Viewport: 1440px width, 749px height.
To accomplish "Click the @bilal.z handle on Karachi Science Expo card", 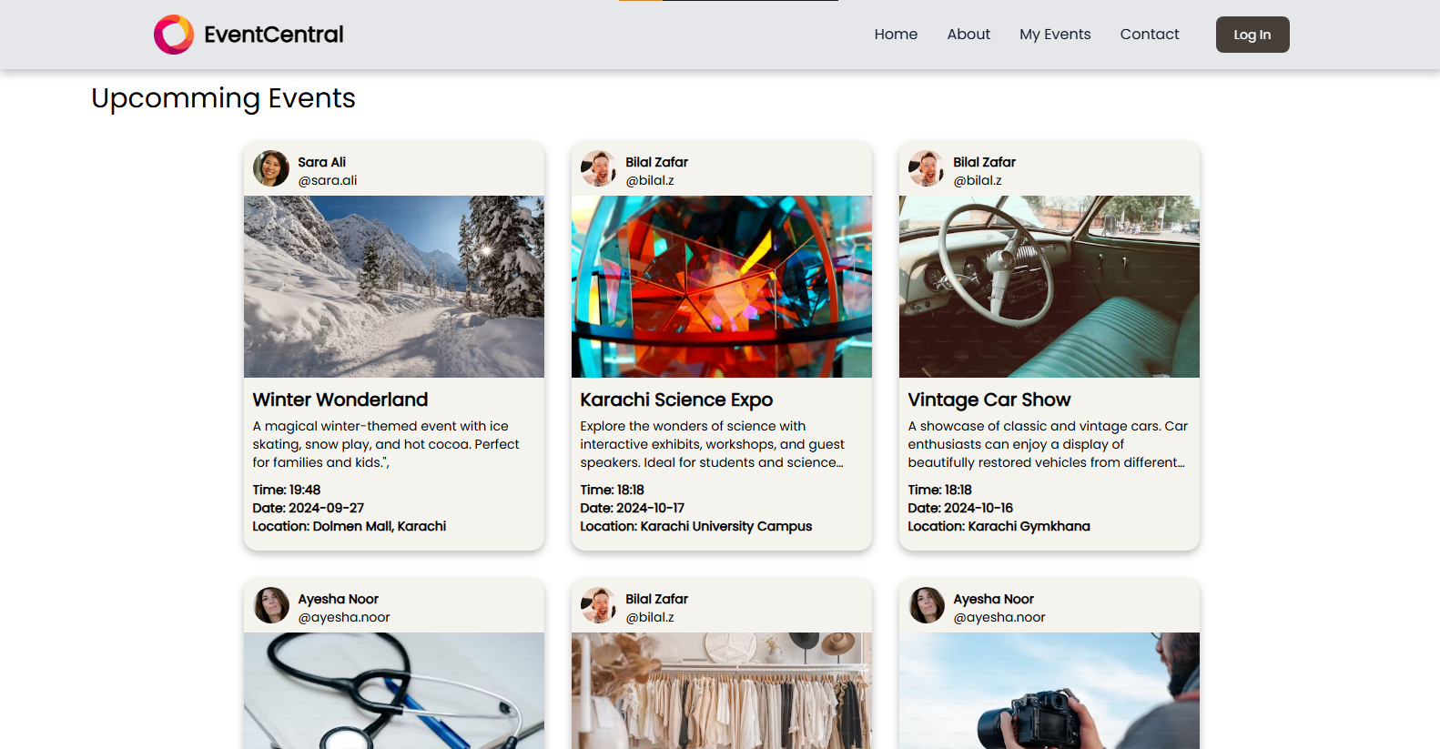I will point(650,180).
